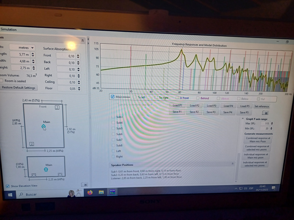Generate Individual responses at selected mic posns
Screen dimensions: 294x220
pos(255,164)
